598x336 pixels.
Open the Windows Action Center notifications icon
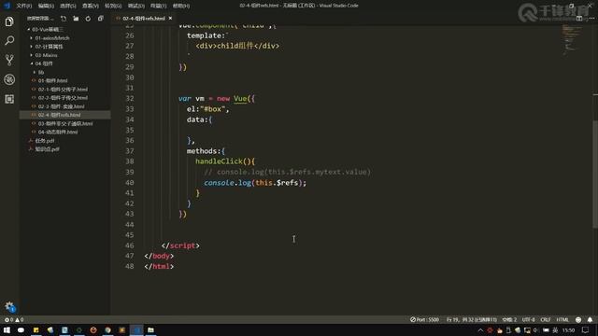[x=586, y=330]
